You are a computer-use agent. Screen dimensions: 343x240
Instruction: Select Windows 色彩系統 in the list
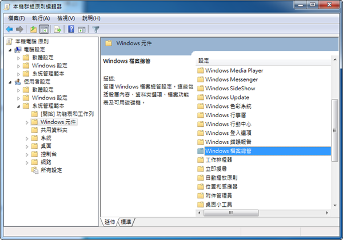click(228, 106)
